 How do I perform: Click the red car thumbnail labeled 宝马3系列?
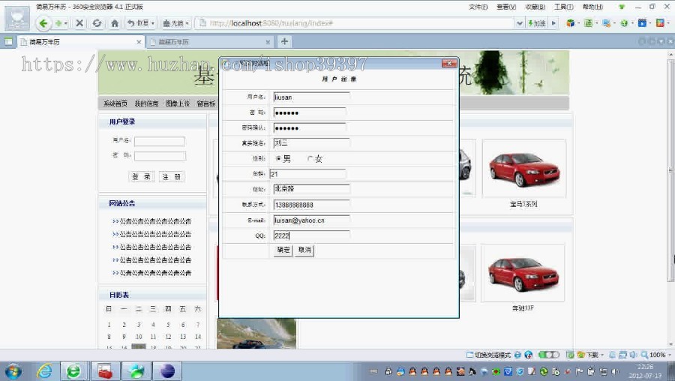click(524, 169)
